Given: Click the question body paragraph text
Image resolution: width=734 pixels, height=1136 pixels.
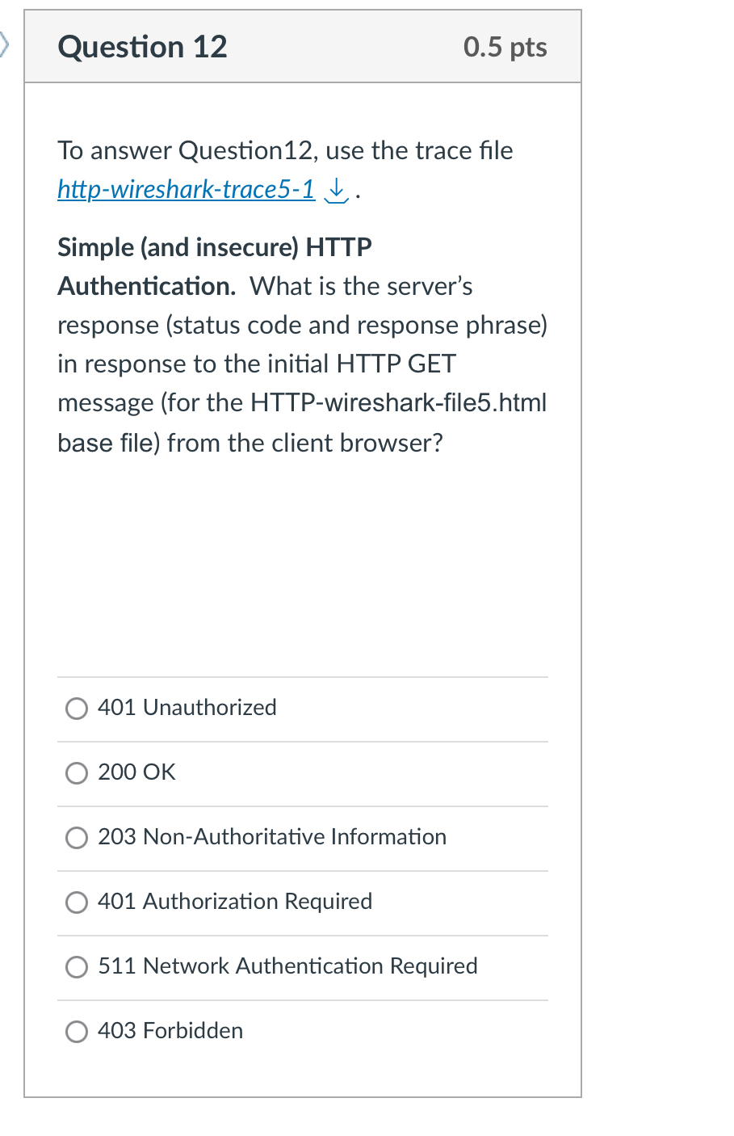Looking at the screenshot, I should point(302,364).
